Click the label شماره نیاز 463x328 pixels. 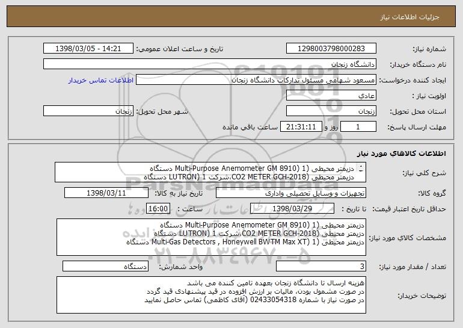click(429, 49)
